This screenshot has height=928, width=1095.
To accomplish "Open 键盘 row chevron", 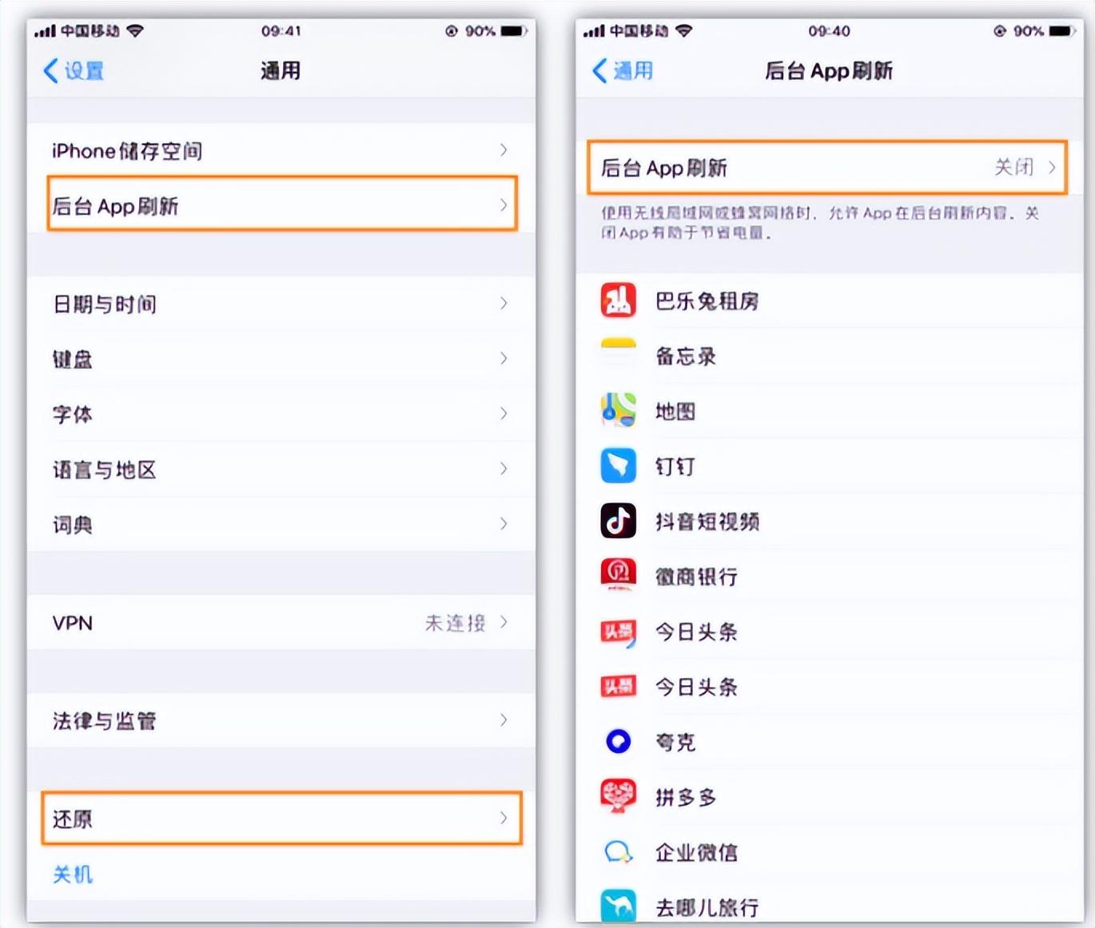I will [x=504, y=359].
